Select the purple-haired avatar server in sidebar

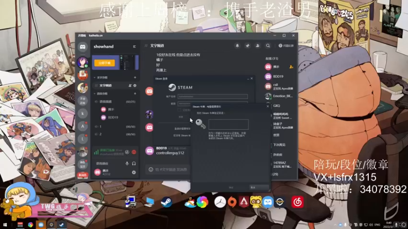click(83, 62)
